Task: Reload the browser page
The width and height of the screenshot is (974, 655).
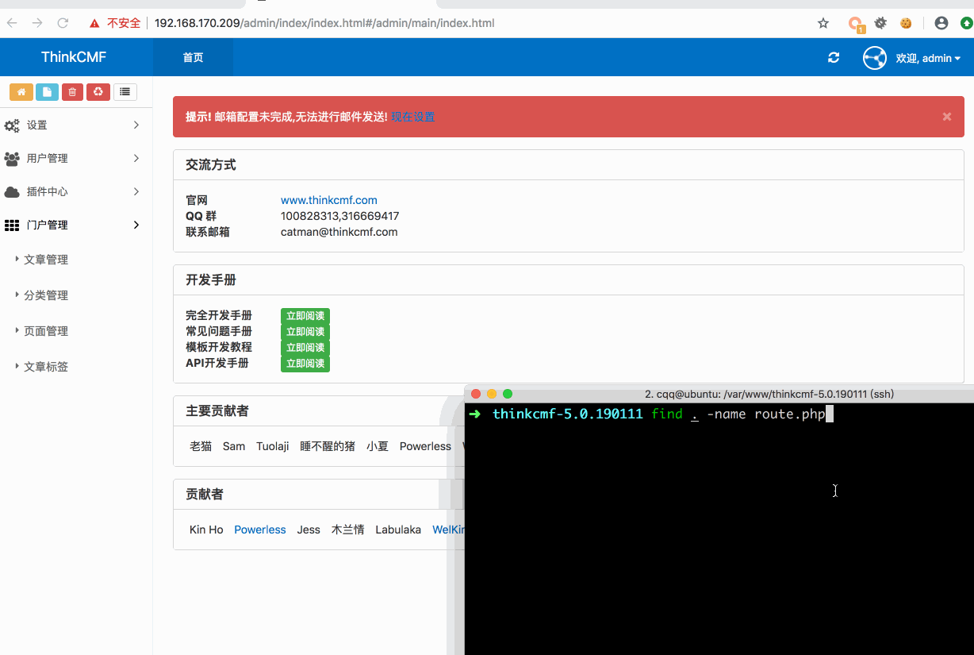Action: (63, 23)
